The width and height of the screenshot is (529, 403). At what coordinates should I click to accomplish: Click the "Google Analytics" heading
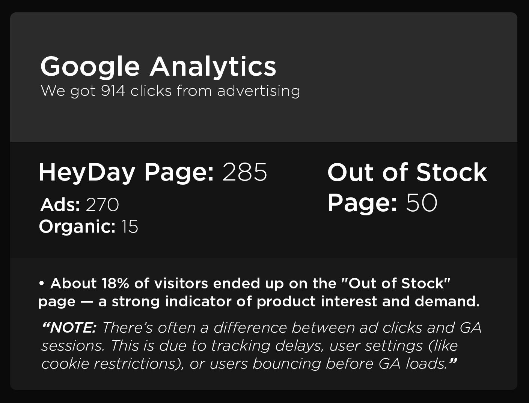click(x=158, y=66)
